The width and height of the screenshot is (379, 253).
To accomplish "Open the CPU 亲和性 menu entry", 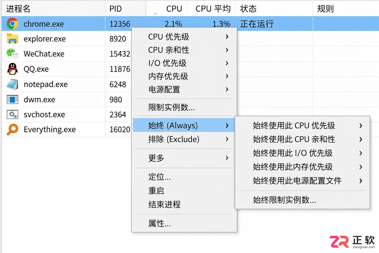I will (x=184, y=50).
